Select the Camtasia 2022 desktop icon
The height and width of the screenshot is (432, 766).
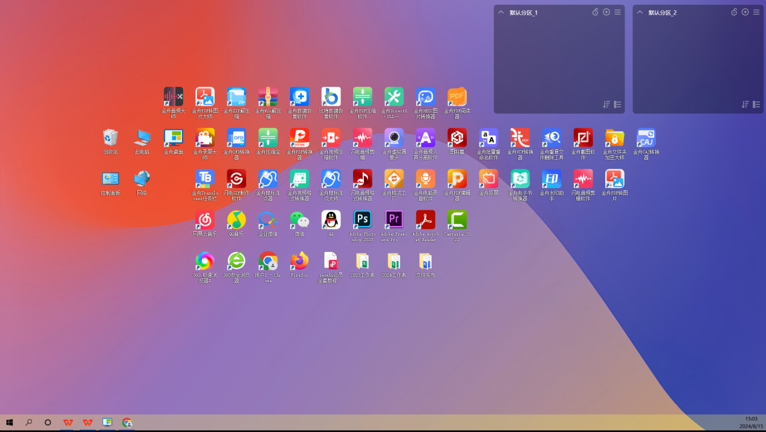click(456, 219)
